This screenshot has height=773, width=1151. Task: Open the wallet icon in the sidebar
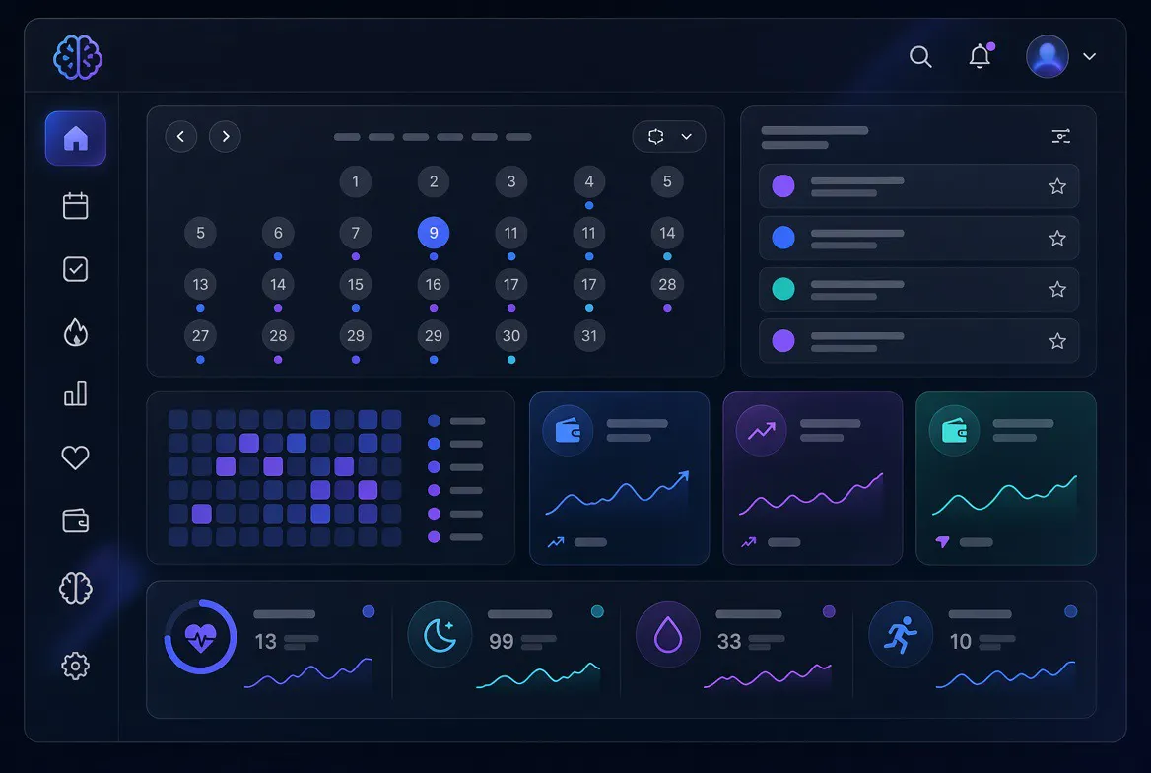coord(76,521)
